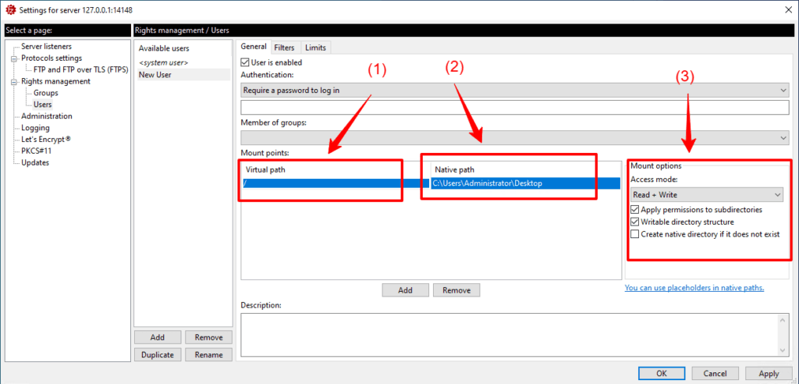The height and width of the screenshot is (384, 799).
Task: Select New User in available users
Action: coord(154,75)
